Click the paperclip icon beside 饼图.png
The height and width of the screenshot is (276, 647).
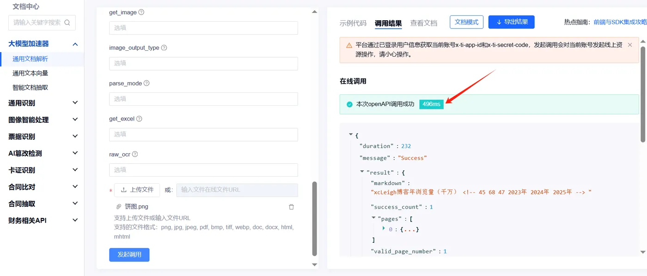click(x=119, y=207)
